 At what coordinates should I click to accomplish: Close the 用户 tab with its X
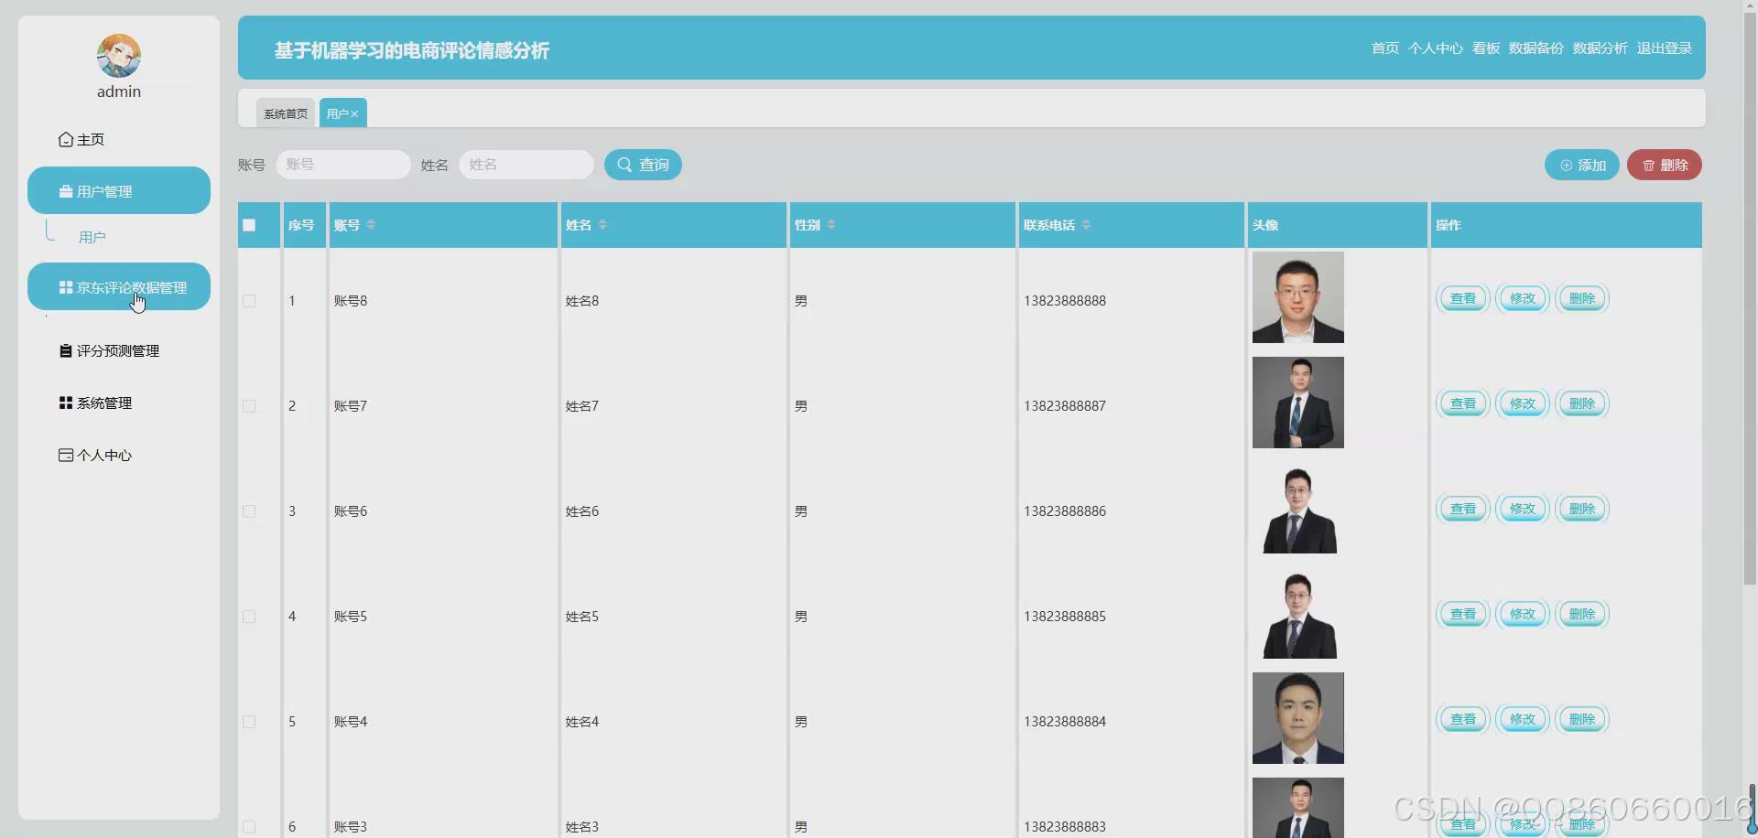354,114
